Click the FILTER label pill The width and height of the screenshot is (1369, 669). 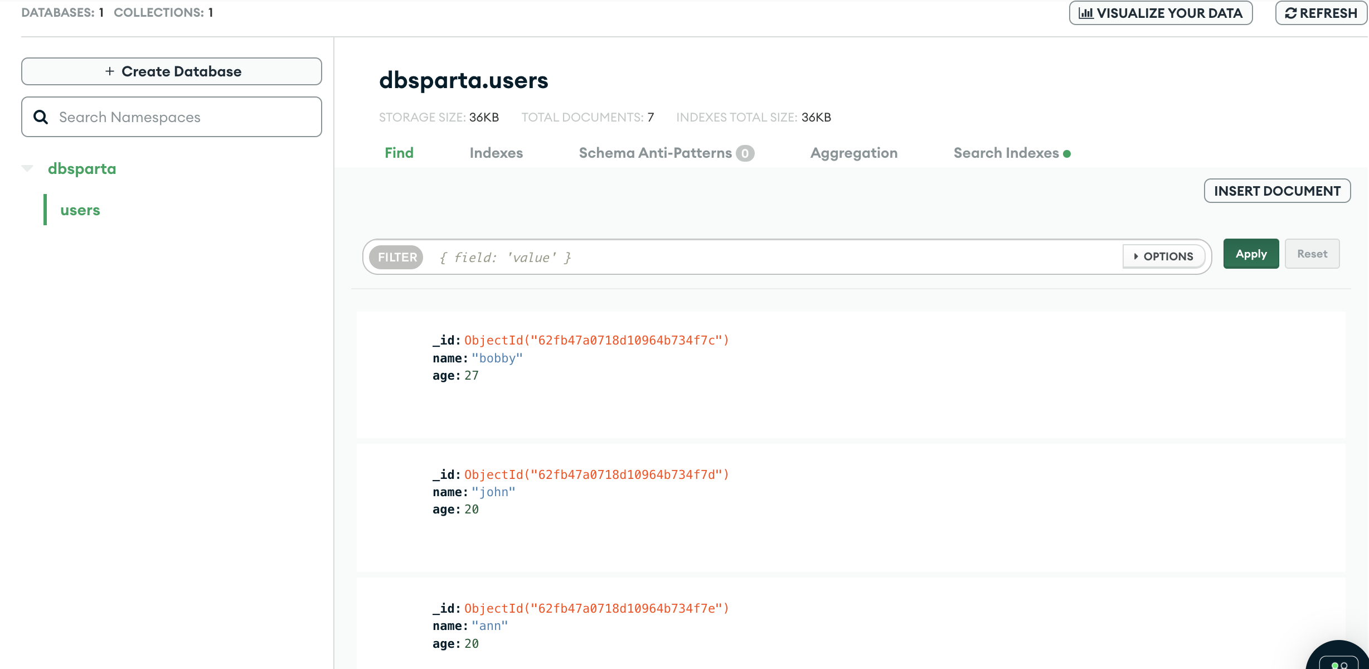point(396,257)
